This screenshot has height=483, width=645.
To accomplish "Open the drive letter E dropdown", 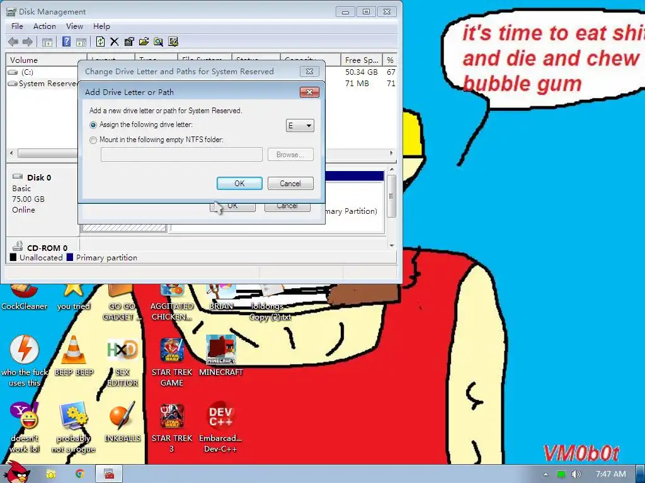I will tap(300, 125).
